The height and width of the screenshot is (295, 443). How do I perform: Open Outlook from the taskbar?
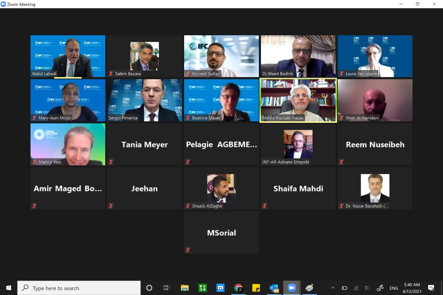274,288
